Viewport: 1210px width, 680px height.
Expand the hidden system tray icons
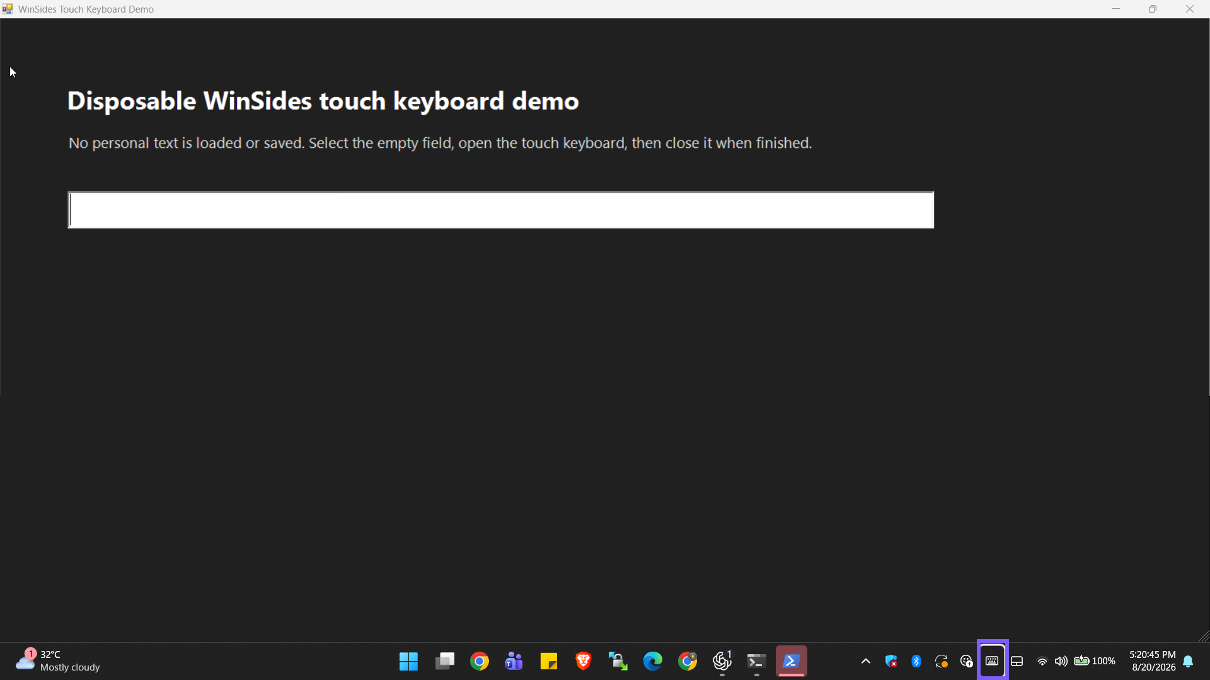point(866,661)
